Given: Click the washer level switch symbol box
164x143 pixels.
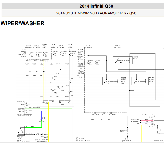Looking at the screenshot, I should (x=21, y=131).
